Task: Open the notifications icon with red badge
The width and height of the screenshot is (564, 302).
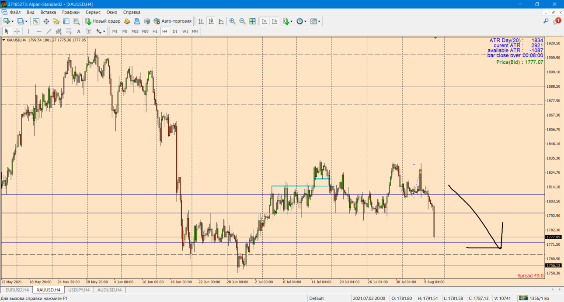Action: [557, 21]
